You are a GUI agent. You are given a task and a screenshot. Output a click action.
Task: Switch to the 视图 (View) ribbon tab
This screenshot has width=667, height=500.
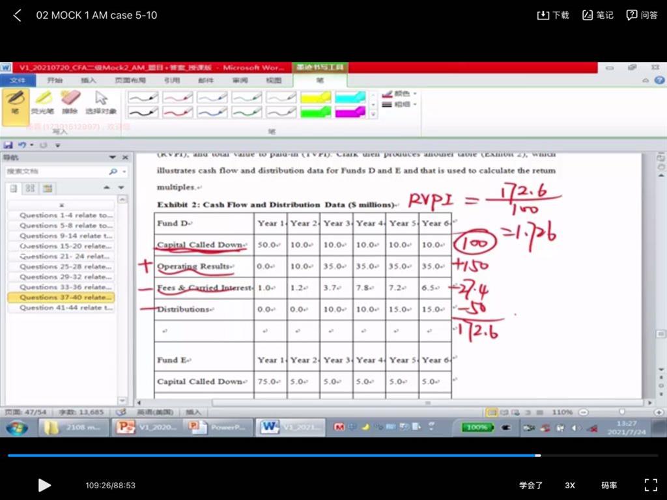[x=274, y=80]
